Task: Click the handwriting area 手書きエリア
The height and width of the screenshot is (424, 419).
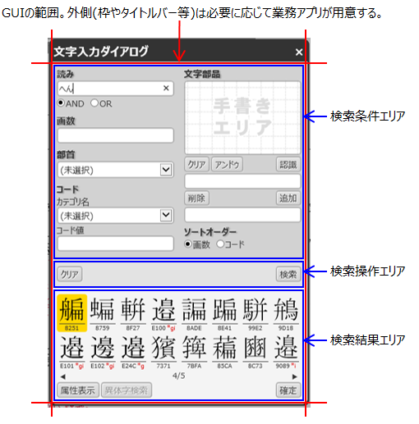Action: pos(242,118)
